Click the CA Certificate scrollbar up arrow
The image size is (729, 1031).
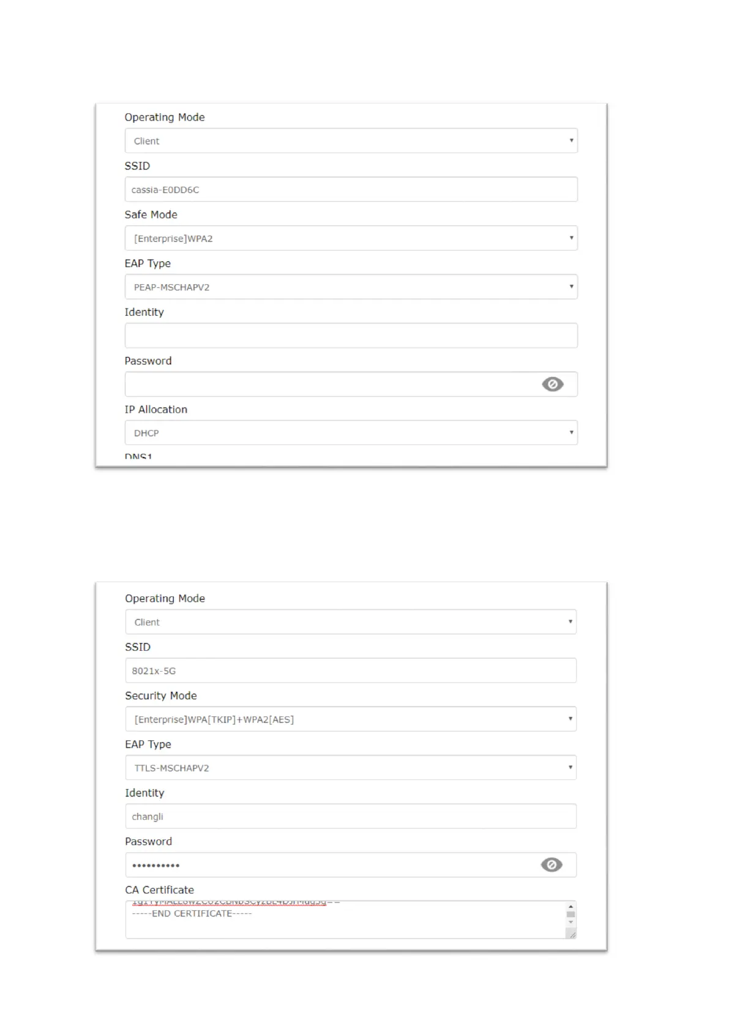[570, 906]
